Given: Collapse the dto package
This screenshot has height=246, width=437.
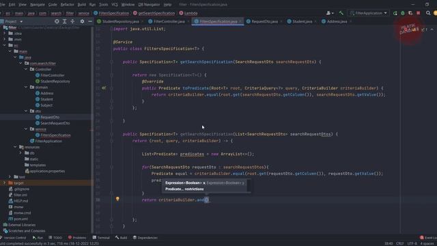Looking at the screenshot, I should click(x=26, y=111).
